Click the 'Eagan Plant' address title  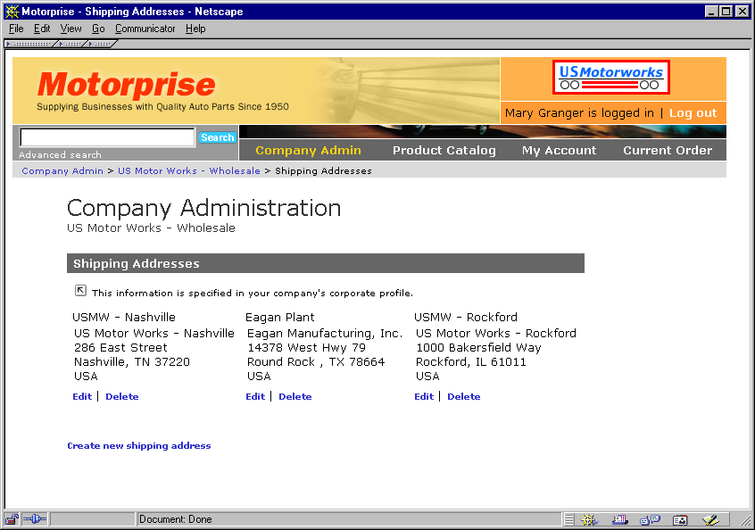coord(279,318)
